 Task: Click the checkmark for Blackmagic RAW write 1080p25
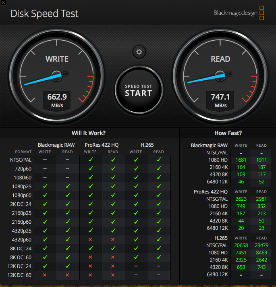45,186
